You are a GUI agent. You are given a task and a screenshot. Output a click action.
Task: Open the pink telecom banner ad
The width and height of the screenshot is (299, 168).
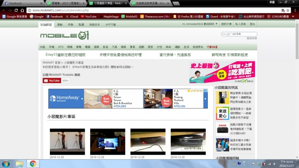[x=222, y=72]
